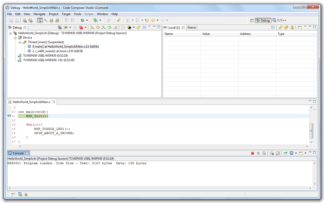The height and width of the screenshot is (203, 324).
Task: Click the Refresh All Windows icon in Local view
Action: tap(286, 27)
